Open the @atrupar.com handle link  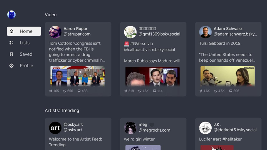pos(77,34)
